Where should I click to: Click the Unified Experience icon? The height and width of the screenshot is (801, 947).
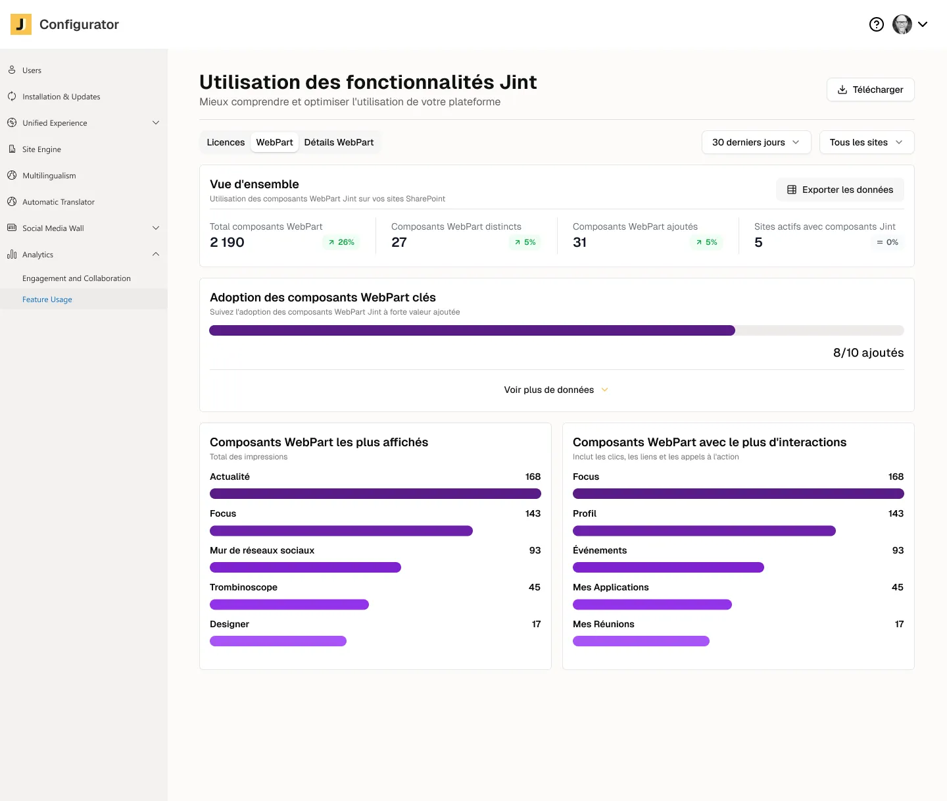point(12,122)
